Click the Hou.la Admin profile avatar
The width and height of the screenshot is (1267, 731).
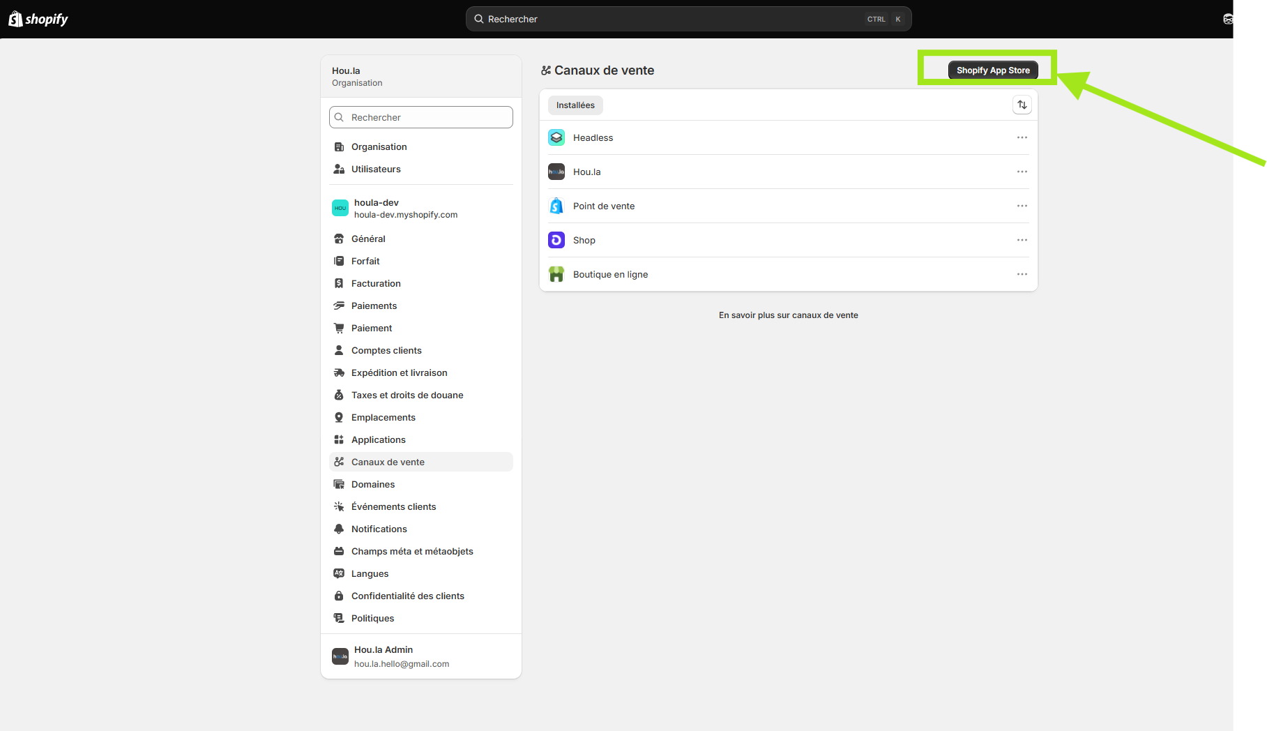click(340, 656)
